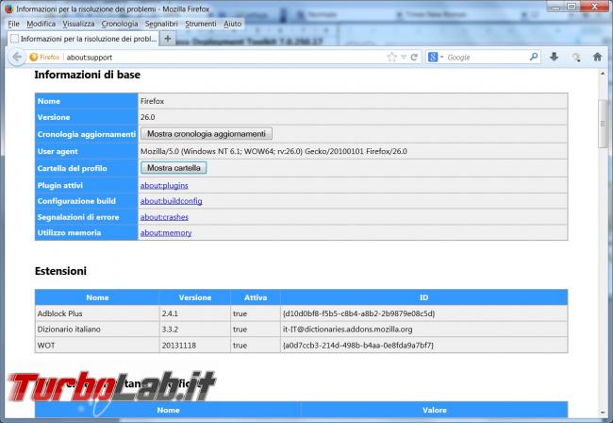
Task: Open the Aiuto menu
Action: [x=232, y=24]
